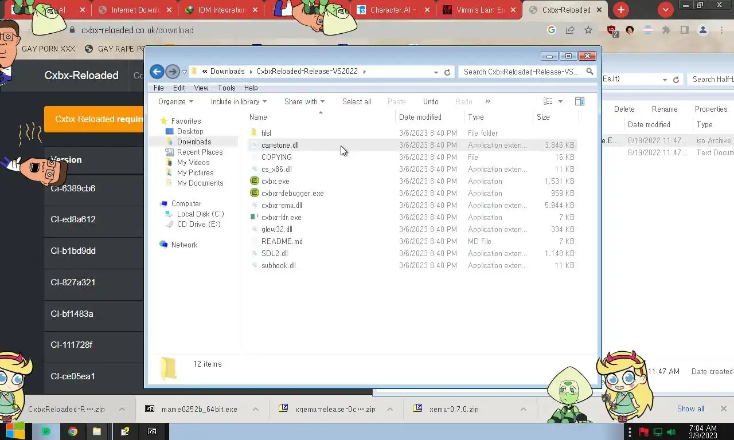Image resolution: width=734 pixels, height=440 pixels.
Task: Open the Share with dropdown
Action: (304, 101)
